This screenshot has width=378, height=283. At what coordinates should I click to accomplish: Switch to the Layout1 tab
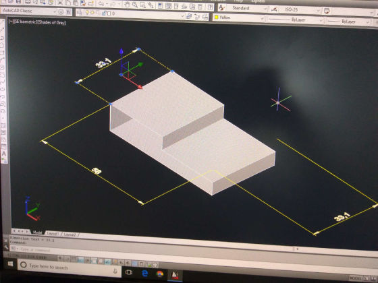pos(53,233)
